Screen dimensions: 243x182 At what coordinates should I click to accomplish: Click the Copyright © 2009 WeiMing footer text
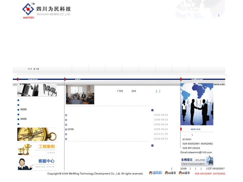(x=95, y=174)
